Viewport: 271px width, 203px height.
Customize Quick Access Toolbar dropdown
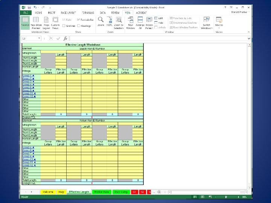tap(50, 8)
